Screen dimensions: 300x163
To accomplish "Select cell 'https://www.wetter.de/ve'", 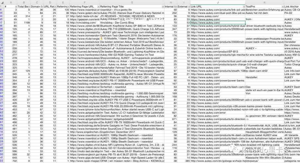I will [x=85, y=68].
